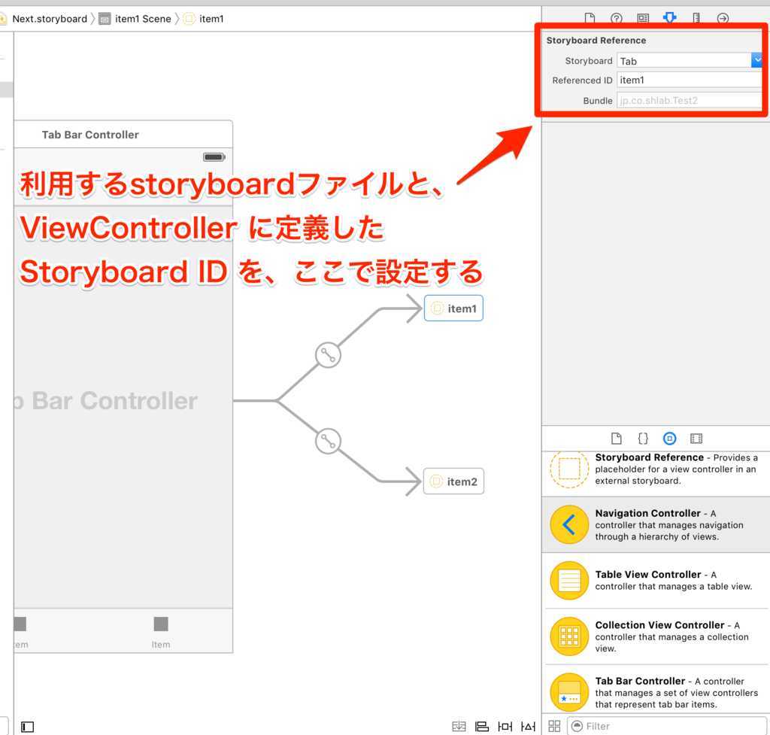Open the Resolve Auto Layout Issues menu
The height and width of the screenshot is (735, 770).
tap(528, 726)
